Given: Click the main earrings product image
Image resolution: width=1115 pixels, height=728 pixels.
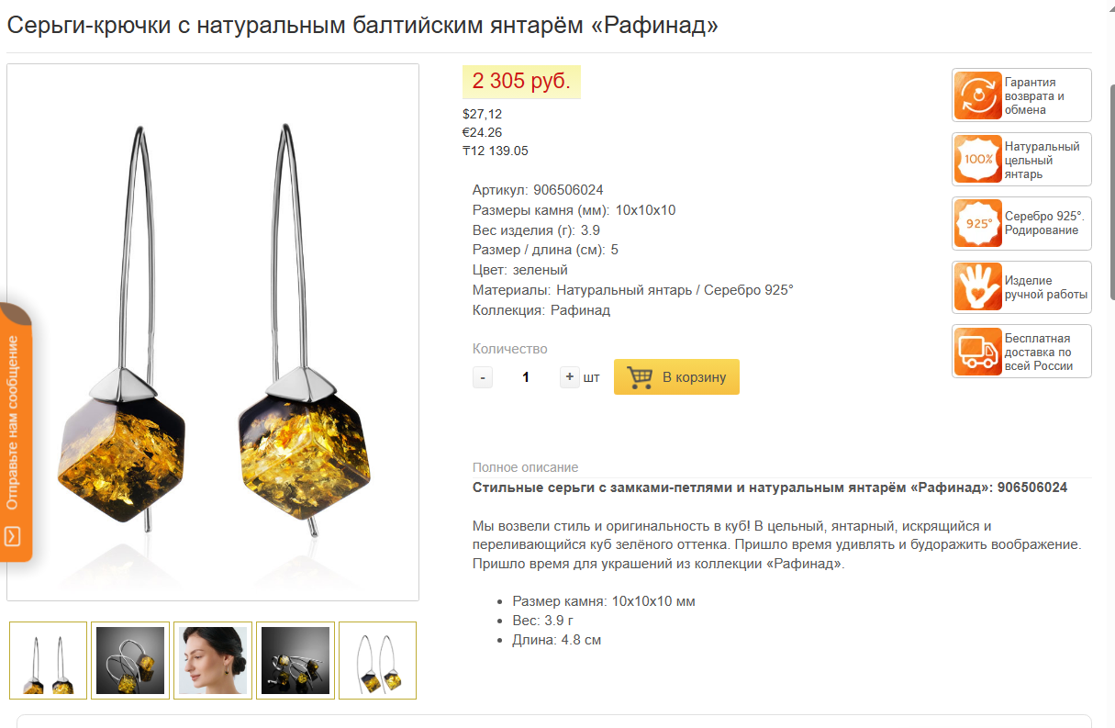Looking at the screenshot, I should [x=213, y=332].
